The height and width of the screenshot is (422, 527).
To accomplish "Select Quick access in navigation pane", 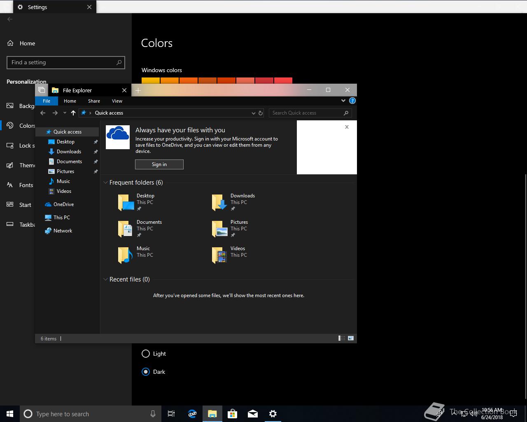I will click(67, 132).
